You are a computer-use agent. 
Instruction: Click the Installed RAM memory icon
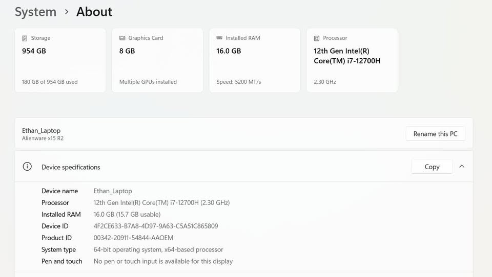coord(219,37)
